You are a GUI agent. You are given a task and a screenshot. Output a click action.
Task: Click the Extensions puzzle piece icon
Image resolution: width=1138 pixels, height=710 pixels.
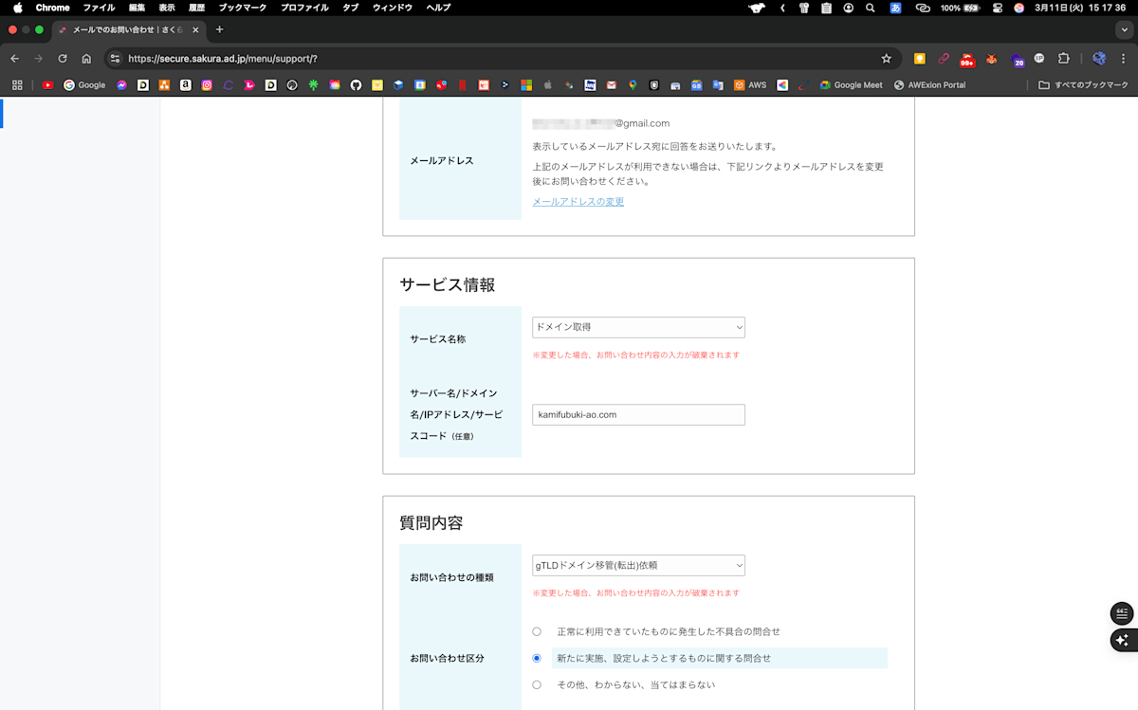[x=1065, y=58]
